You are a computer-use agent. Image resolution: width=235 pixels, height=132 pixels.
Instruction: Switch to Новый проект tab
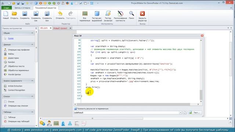(x=60, y=28)
